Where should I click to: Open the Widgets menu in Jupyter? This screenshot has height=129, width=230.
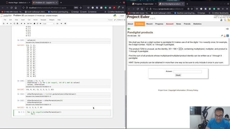[x=52, y=20]
